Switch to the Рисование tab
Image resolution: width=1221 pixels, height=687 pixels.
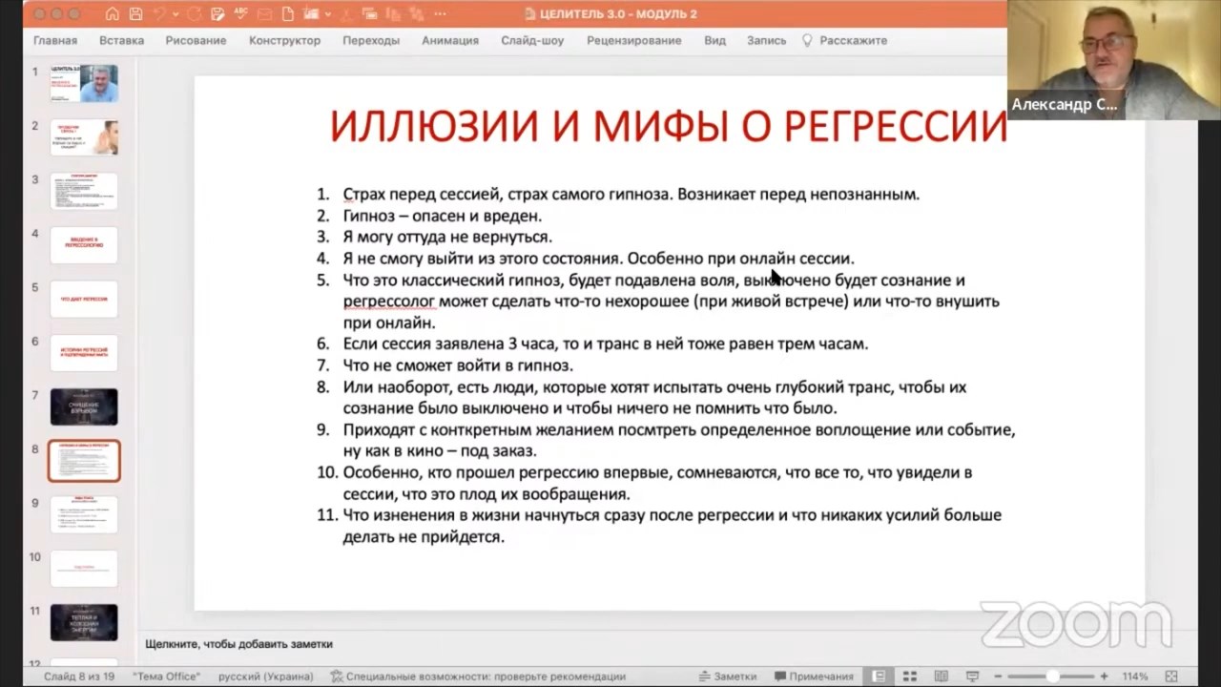[x=196, y=40]
